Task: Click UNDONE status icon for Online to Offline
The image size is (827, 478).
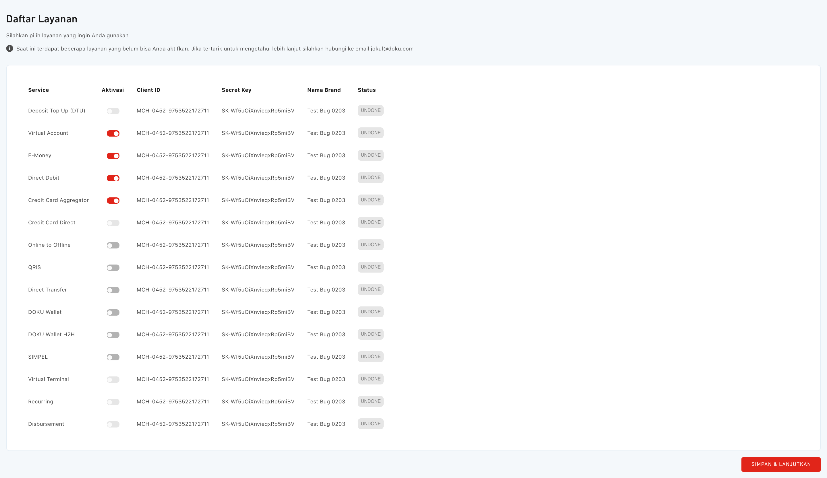Action: pyautogui.click(x=370, y=245)
